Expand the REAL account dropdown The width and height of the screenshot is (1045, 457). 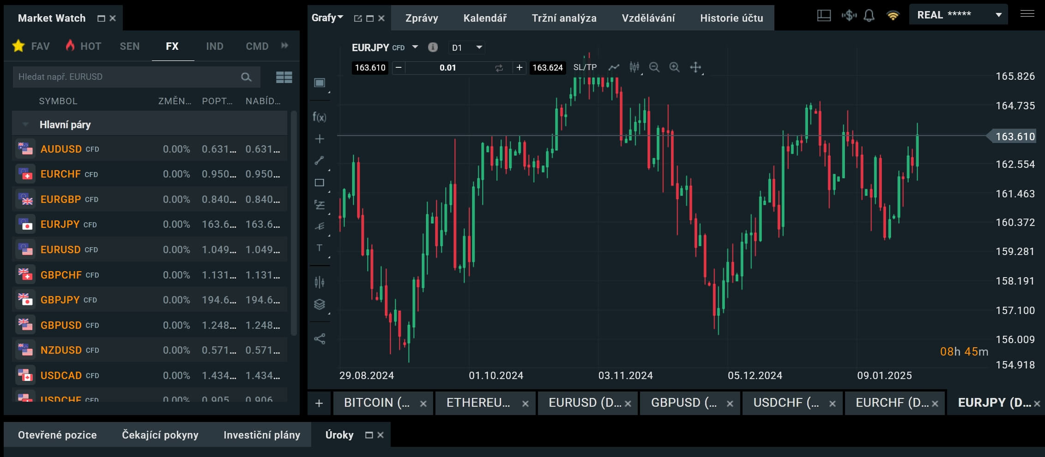point(998,15)
